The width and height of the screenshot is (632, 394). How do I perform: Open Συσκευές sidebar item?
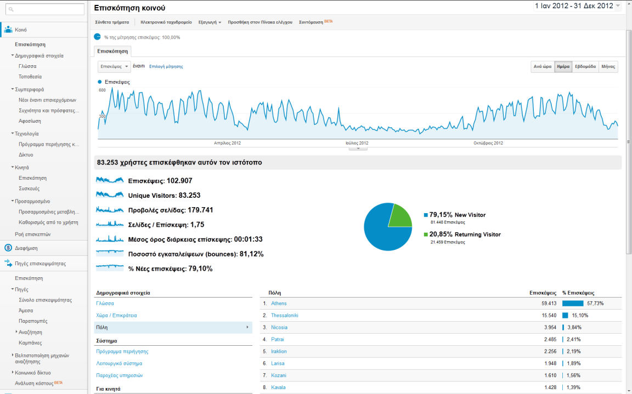(29, 189)
